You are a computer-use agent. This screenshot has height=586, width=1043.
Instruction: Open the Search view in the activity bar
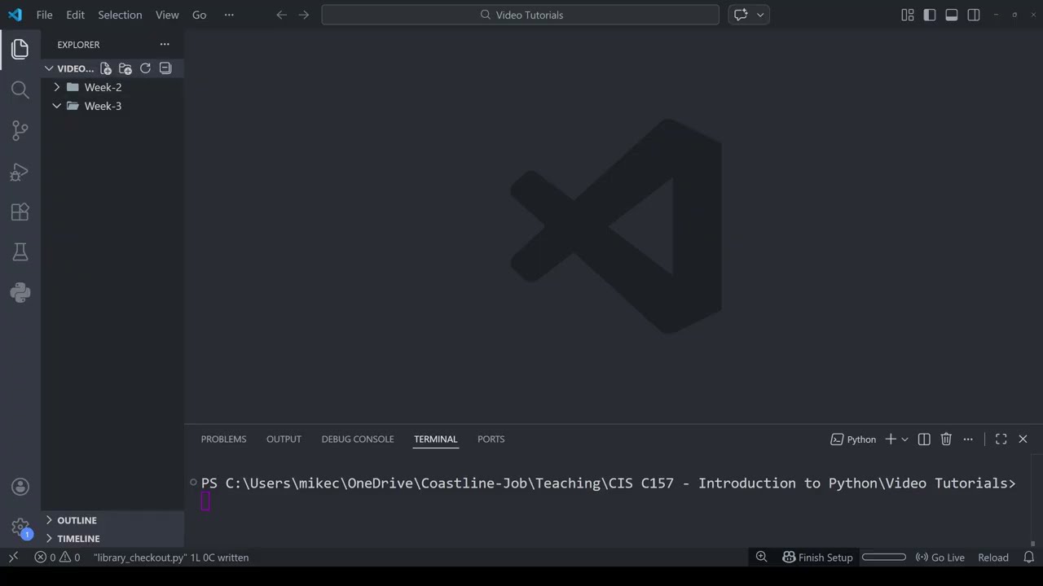tap(20, 90)
